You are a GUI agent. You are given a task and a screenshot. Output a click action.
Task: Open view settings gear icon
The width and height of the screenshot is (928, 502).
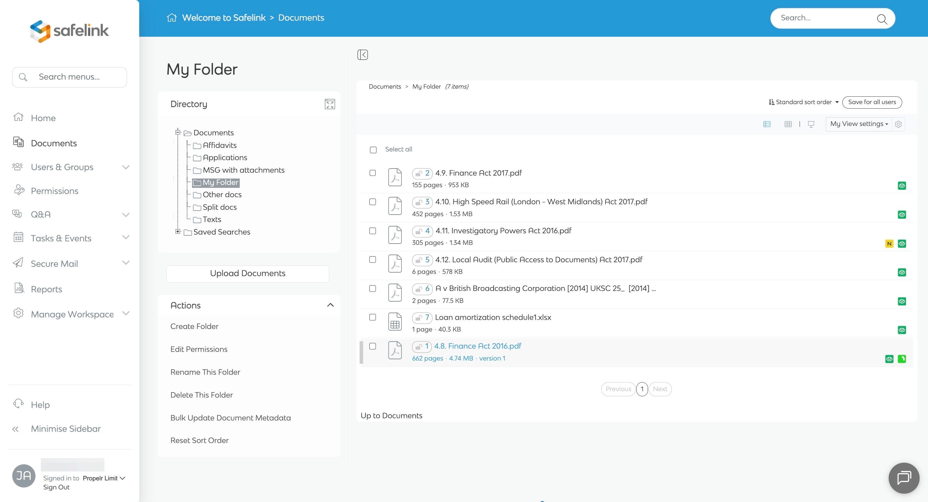pyautogui.click(x=898, y=124)
